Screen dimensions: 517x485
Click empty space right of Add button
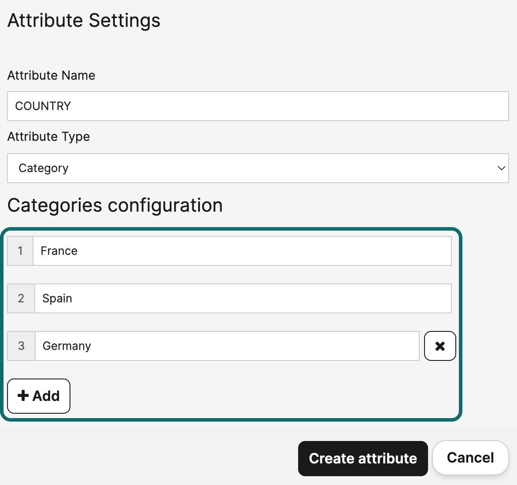pyautogui.click(x=264, y=396)
